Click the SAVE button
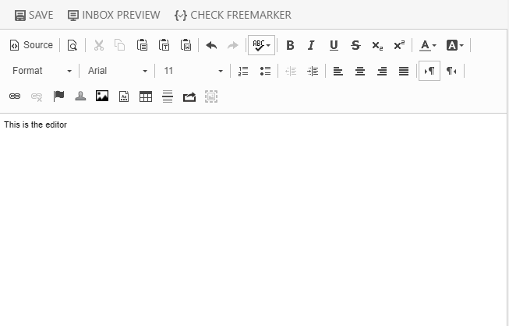The width and height of the screenshot is (509, 326). tap(34, 15)
